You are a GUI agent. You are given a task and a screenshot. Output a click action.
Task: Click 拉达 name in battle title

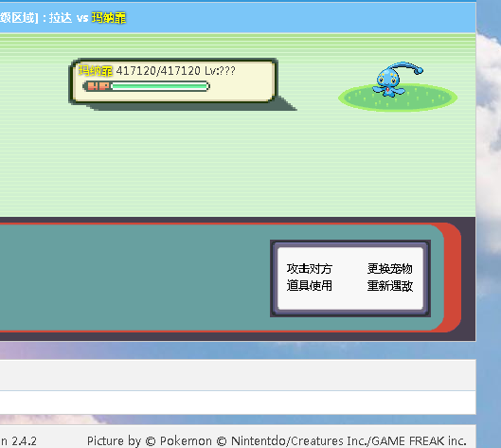(61, 18)
